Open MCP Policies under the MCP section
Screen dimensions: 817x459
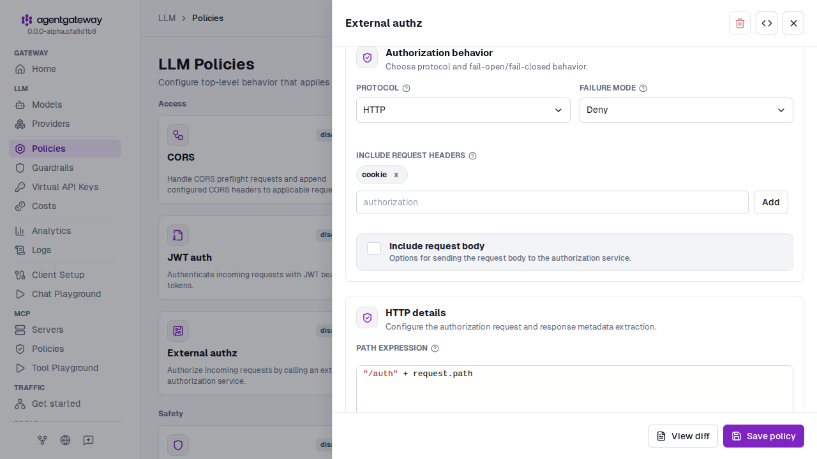coord(65,349)
